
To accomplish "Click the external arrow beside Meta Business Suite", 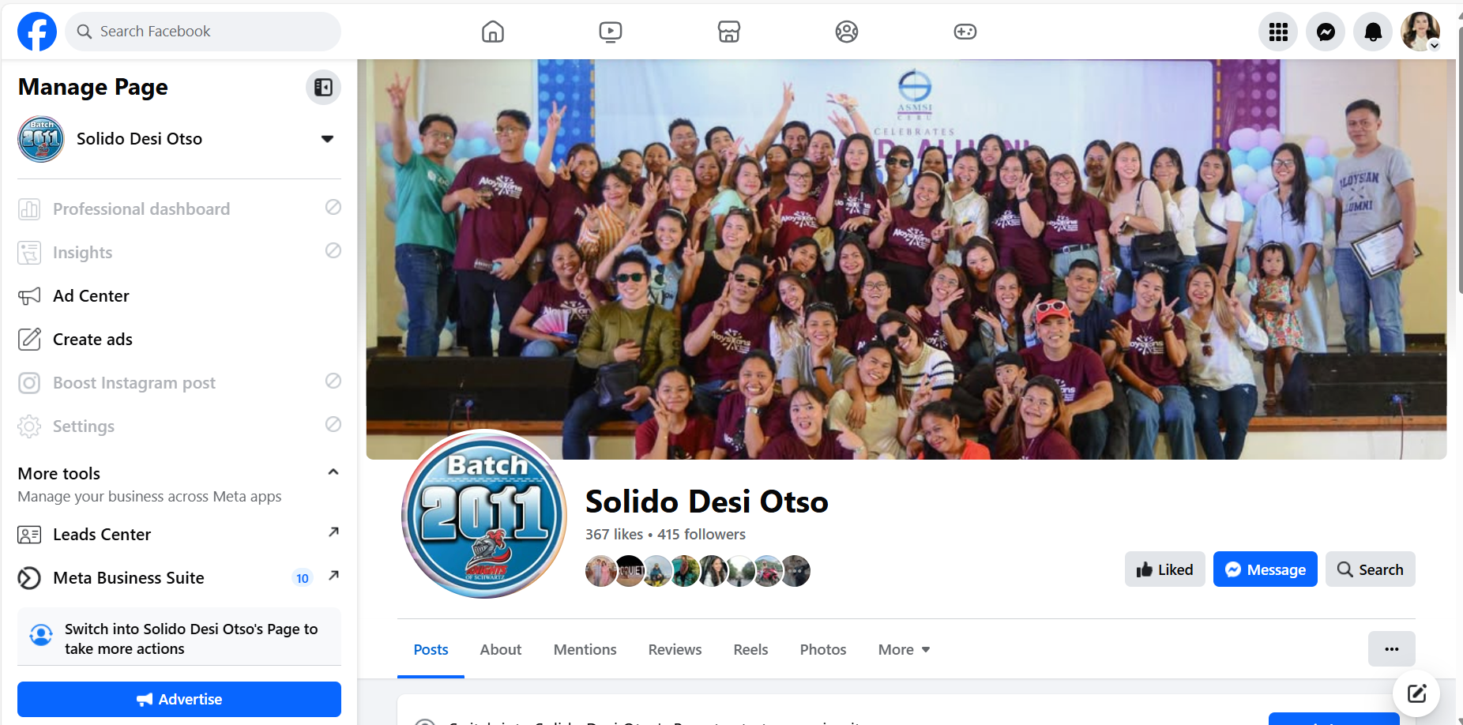I will (333, 576).
